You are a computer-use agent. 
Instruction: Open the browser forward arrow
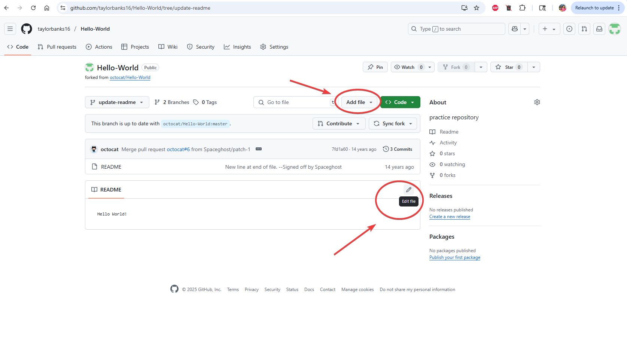(x=20, y=8)
